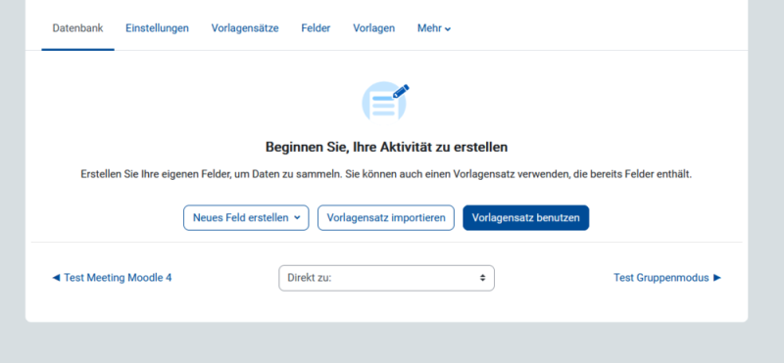Open the Vorlagensätze tab
The width and height of the screenshot is (784, 363).
pyautogui.click(x=245, y=28)
